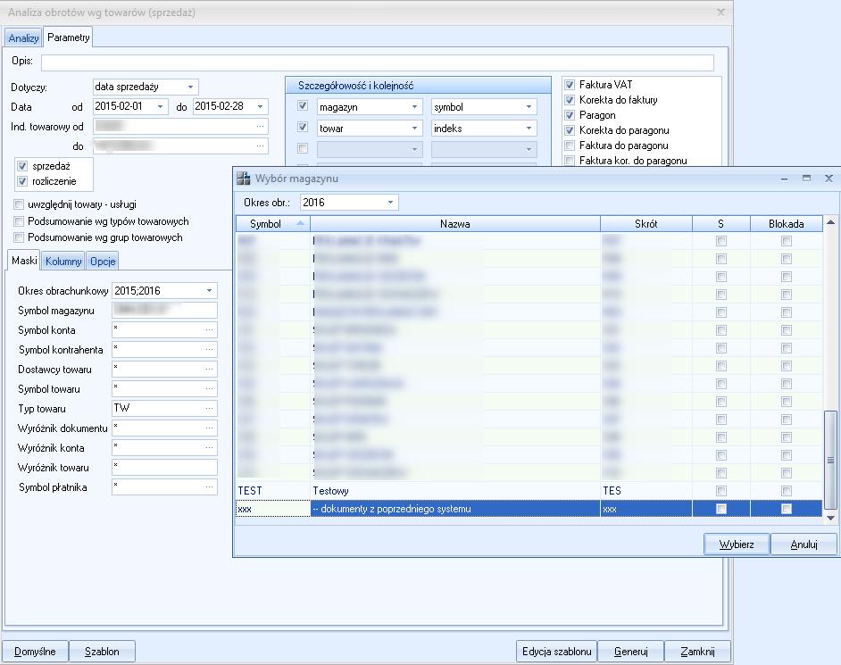Uncheck the Paragon checkbox
The width and height of the screenshot is (841, 665).
tap(570, 115)
